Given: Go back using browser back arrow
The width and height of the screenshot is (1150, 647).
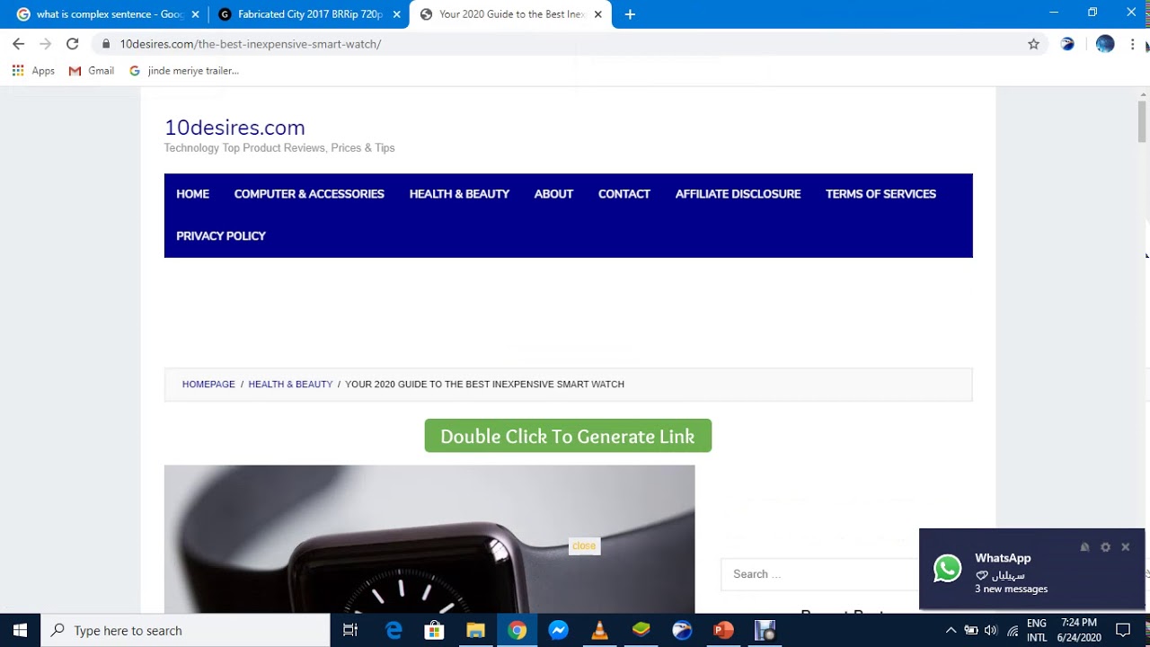Looking at the screenshot, I should 19,43.
